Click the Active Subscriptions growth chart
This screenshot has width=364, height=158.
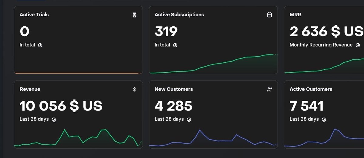tap(214, 64)
